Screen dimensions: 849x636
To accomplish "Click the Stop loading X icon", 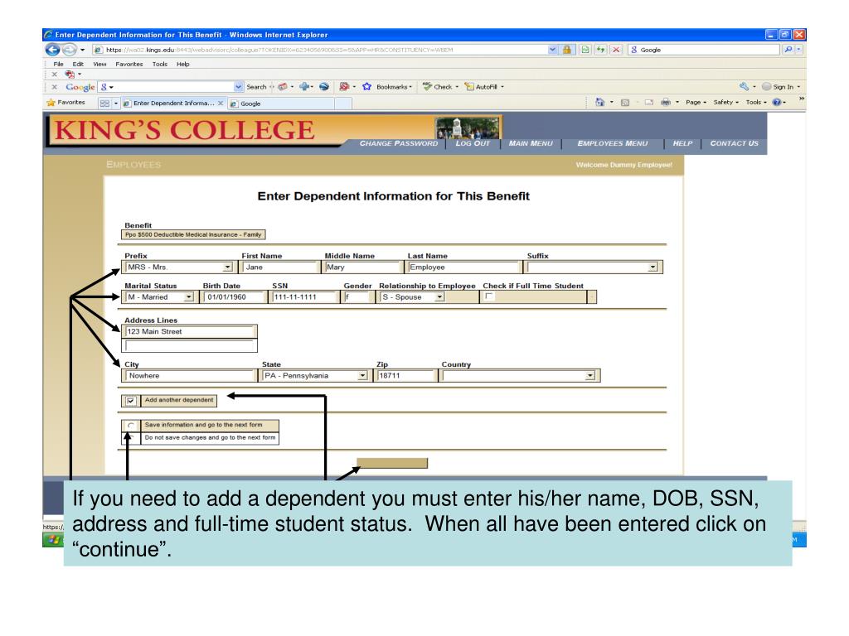I will [x=616, y=50].
